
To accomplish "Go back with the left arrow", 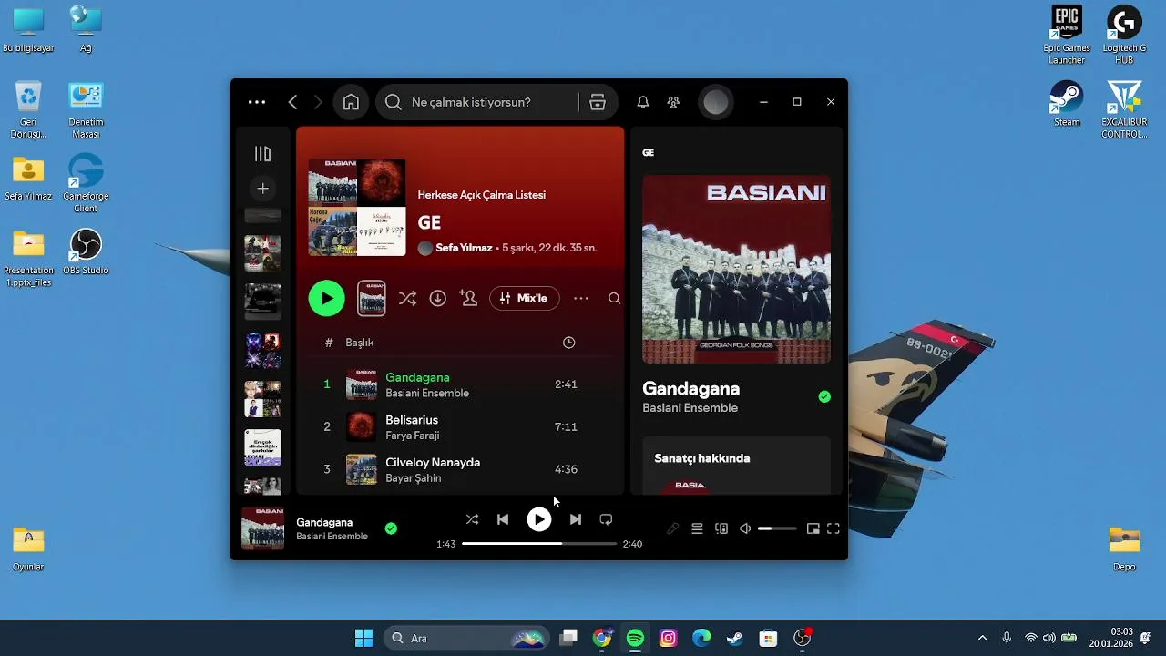I will coord(292,102).
